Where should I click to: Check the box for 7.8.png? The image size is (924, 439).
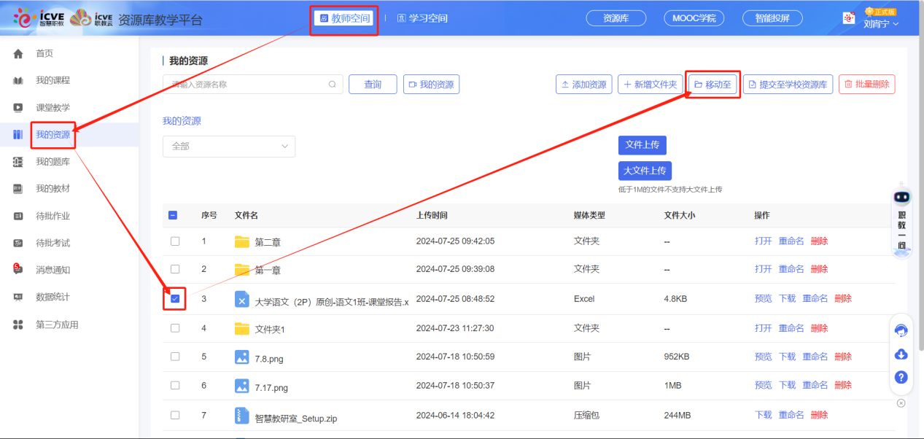tap(174, 356)
